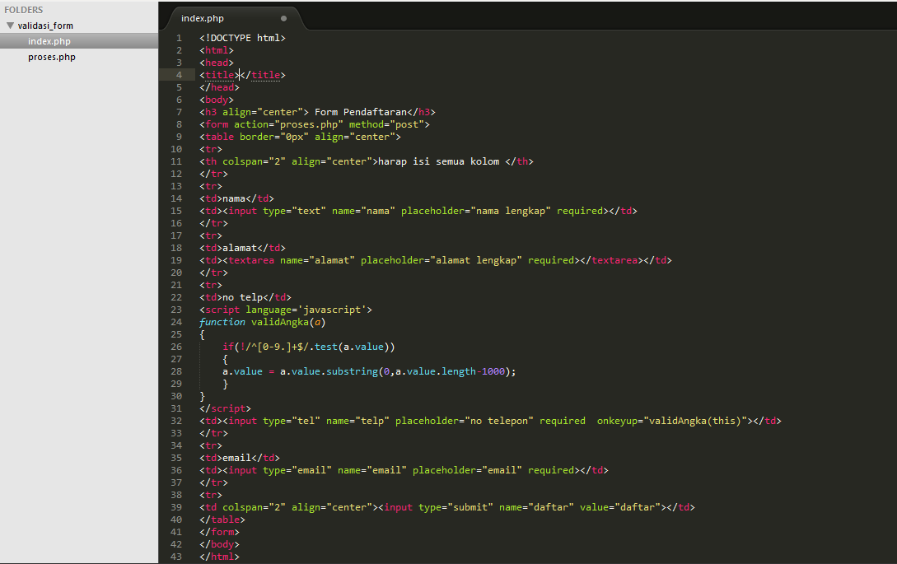Click the unsaved-changes dot on index.php tab
The height and width of the screenshot is (564, 897).
(x=283, y=16)
